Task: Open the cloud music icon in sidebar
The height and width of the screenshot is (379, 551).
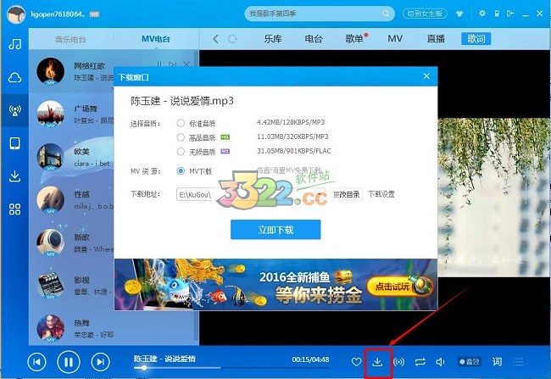Action: click(x=14, y=77)
